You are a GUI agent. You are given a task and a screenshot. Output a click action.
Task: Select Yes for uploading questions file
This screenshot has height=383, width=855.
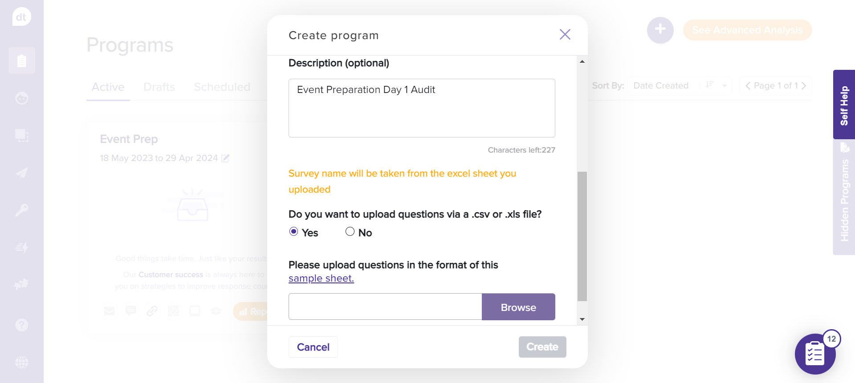click(x=293, y=232)
